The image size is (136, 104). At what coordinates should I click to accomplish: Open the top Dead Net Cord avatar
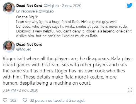pos(9,8)
